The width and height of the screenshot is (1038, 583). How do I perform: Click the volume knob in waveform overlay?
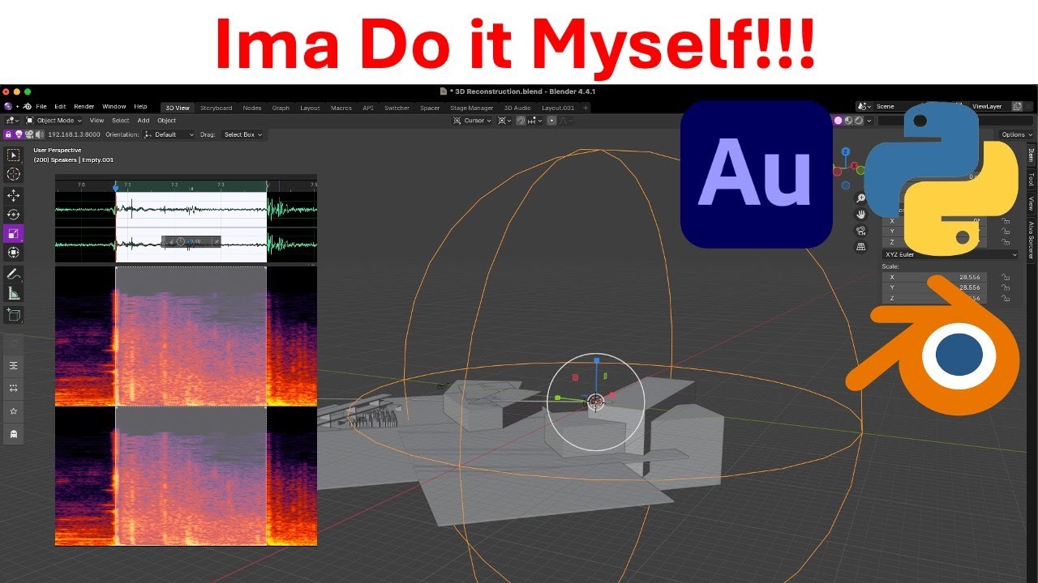pos(180,241)
